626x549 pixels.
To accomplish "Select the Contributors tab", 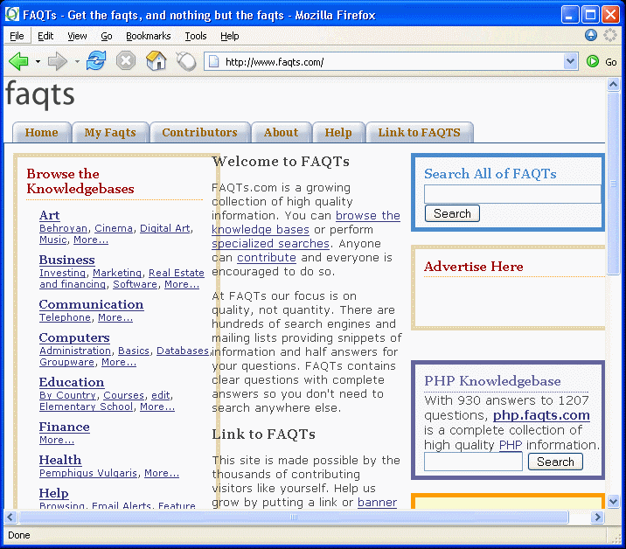I will [199, 133].
